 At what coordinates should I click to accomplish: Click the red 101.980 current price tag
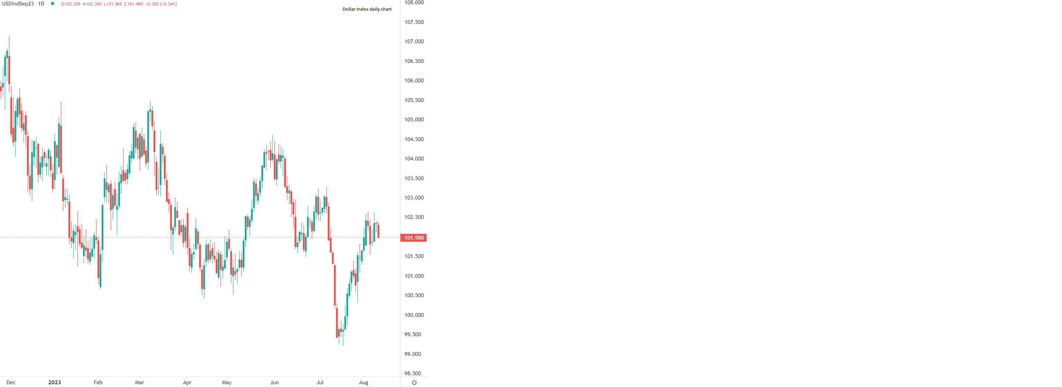[x=413, y=238]
